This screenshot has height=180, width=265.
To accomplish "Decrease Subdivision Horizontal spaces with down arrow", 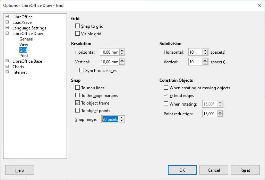I will pos(205,53).
